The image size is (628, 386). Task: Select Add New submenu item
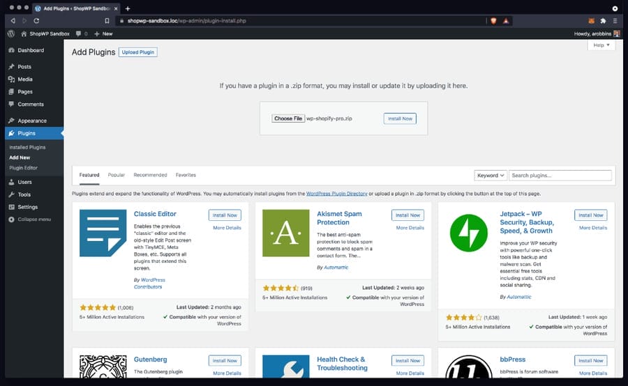(x=20, y=157)
